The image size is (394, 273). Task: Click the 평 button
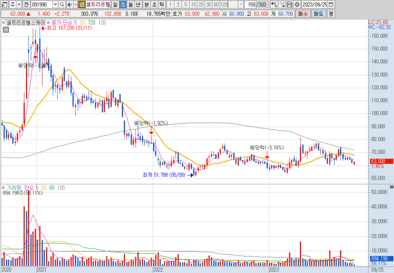pos(331,14)
